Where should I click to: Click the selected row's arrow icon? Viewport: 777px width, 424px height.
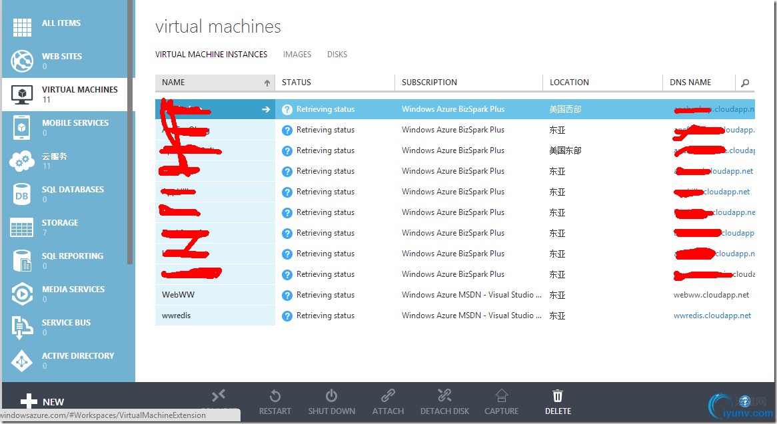click(266, 109)
